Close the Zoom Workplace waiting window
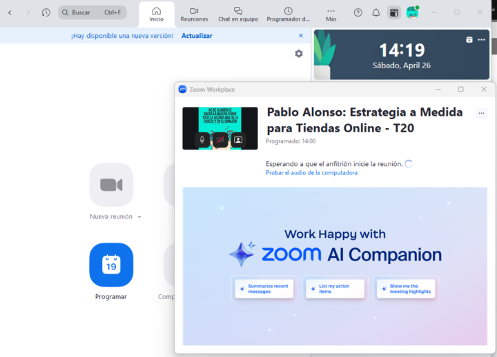This screenshot has width=497, height=357. tap(484, 90)
